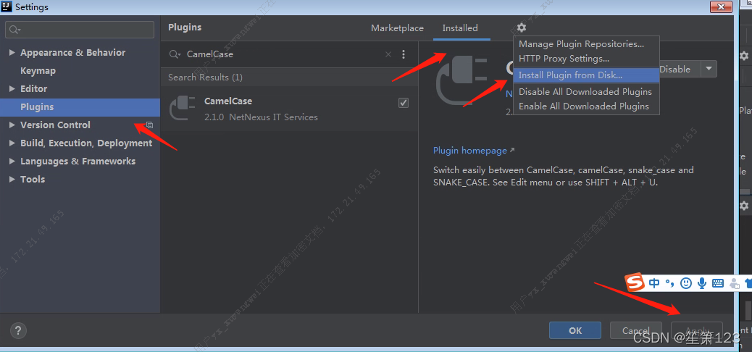Select Install Plugin from Disk

[587, 75]
